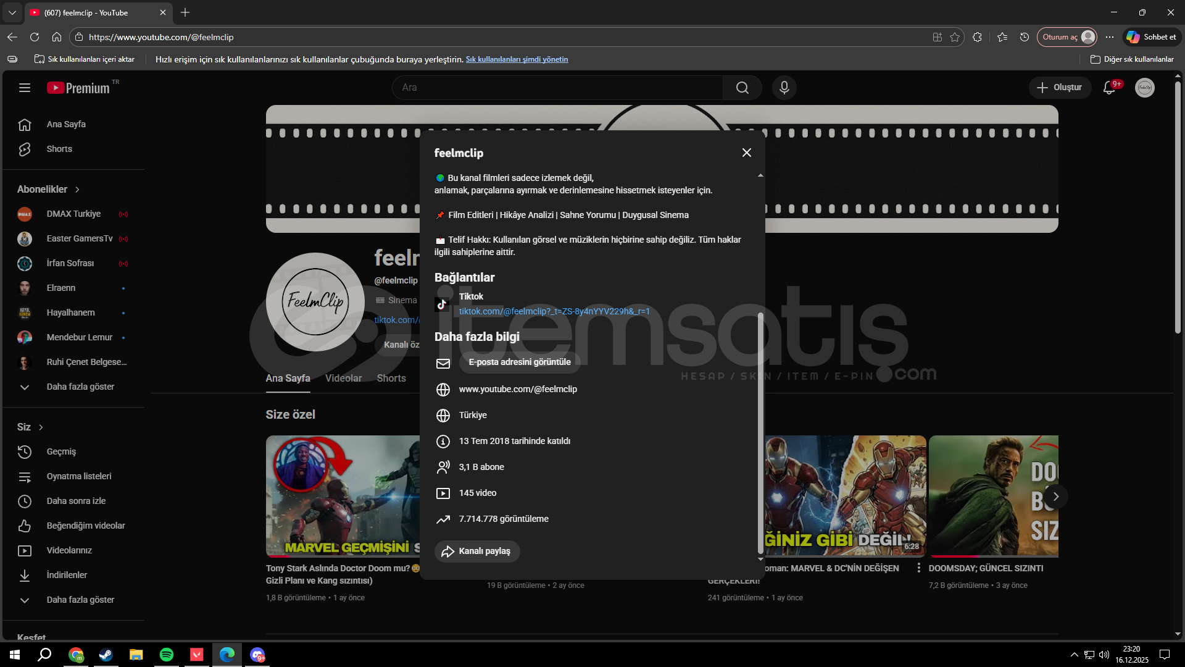
Task: Open the notifications bell
Action: pos(1109,88)
